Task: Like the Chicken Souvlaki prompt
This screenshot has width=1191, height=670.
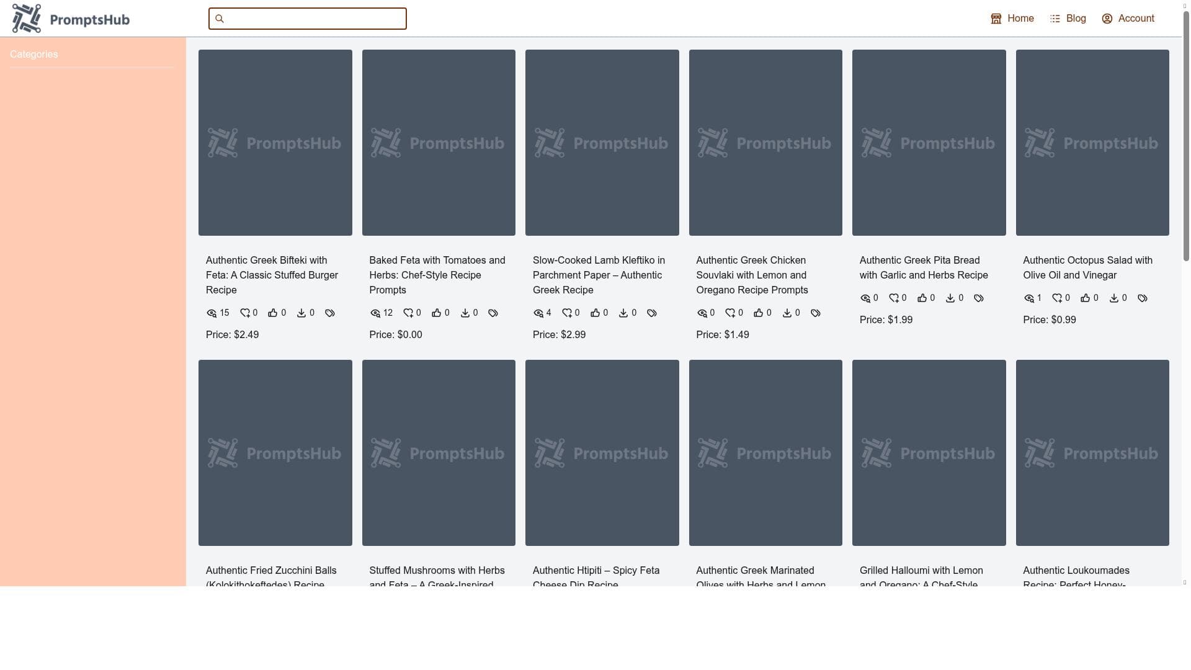Action: tap(759, 313)
